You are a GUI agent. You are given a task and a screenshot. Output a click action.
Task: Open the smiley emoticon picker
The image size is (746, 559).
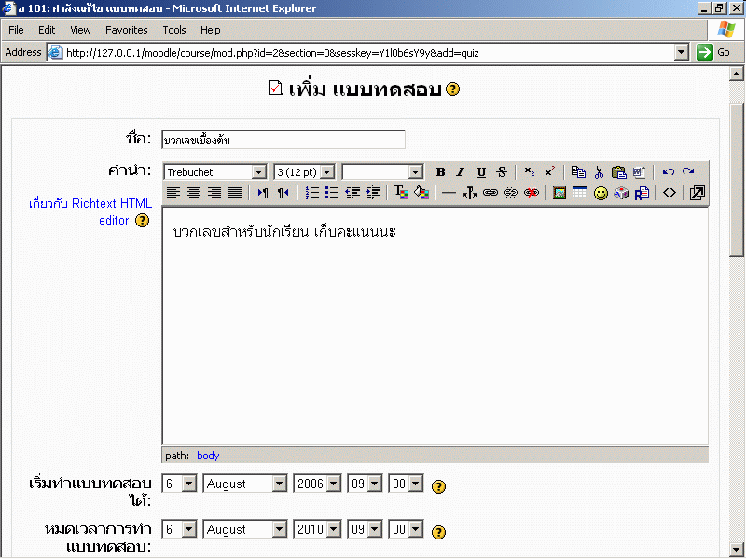click(601, 193)
